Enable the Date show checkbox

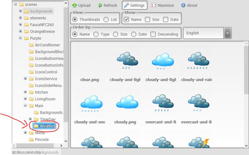click(x=165, y=20)
